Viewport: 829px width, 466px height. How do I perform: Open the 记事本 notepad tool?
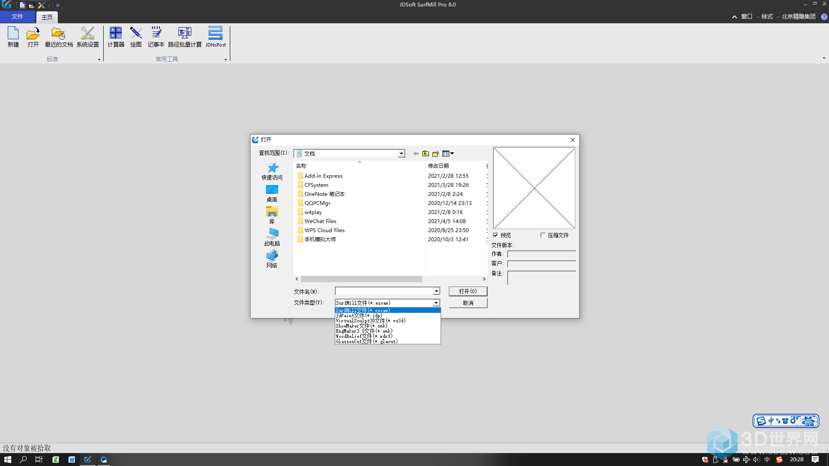tap(156, 37)
